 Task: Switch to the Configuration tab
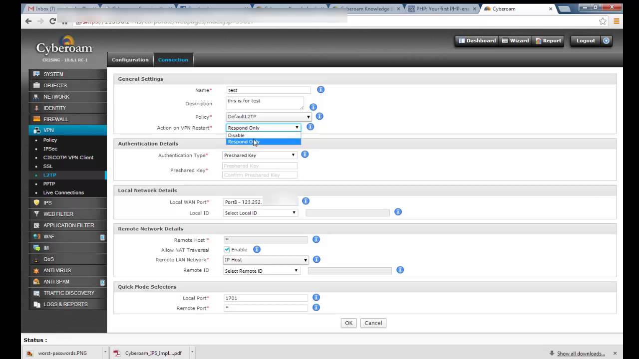click(130, 60)
